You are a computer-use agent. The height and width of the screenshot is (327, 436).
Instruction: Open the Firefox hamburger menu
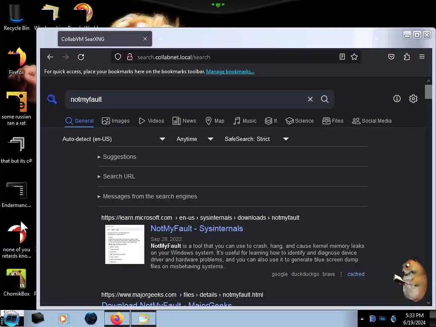[422, 57]
